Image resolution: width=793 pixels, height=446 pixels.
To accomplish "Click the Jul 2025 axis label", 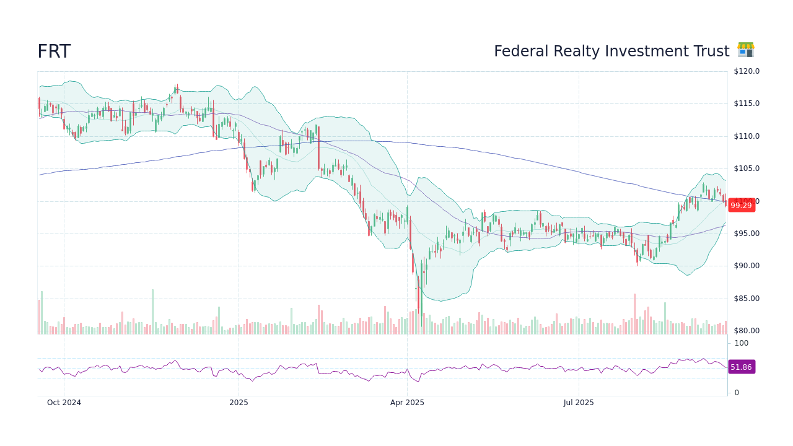I will [x=579, y=403].
